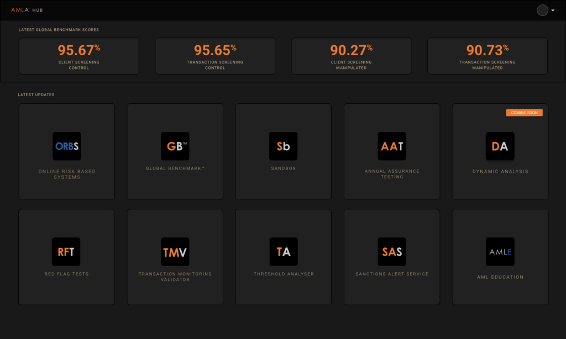Click the Dynamic Analysis label
Screen dimensions: 566x339
click(x=500, y=171)
